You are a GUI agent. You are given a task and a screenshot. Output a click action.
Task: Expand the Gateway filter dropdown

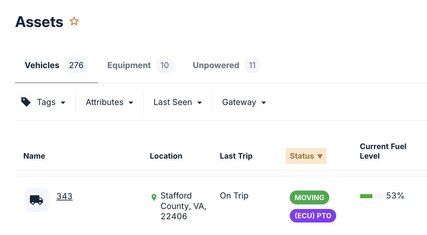[244, 102]
